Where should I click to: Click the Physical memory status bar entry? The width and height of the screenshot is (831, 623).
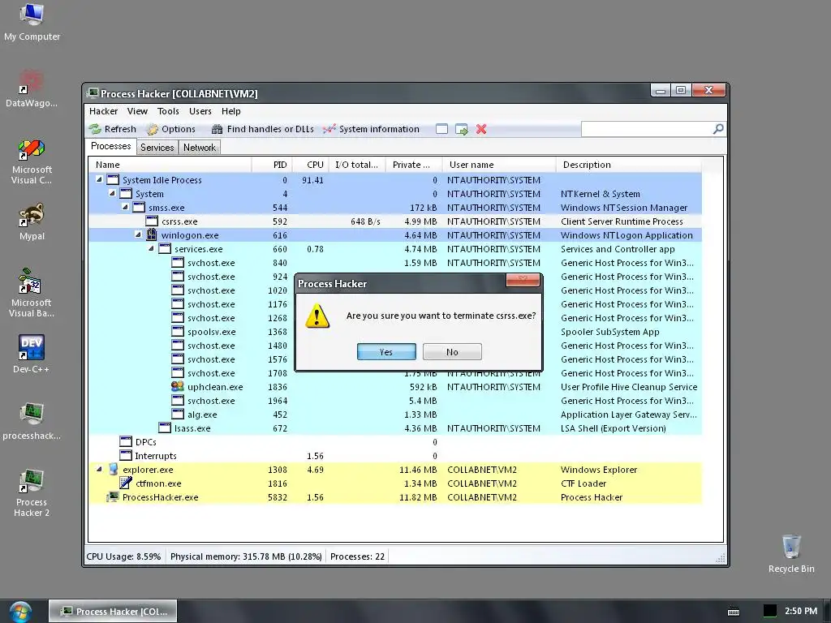click(246, 556)
